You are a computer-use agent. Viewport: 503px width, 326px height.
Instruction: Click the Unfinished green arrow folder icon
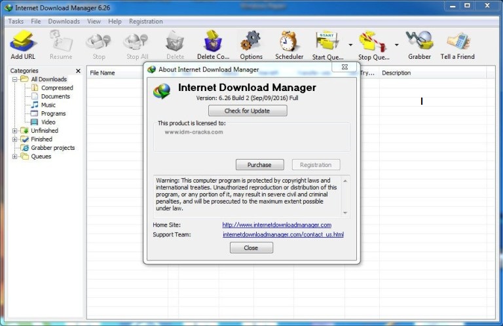pos(25,130)
